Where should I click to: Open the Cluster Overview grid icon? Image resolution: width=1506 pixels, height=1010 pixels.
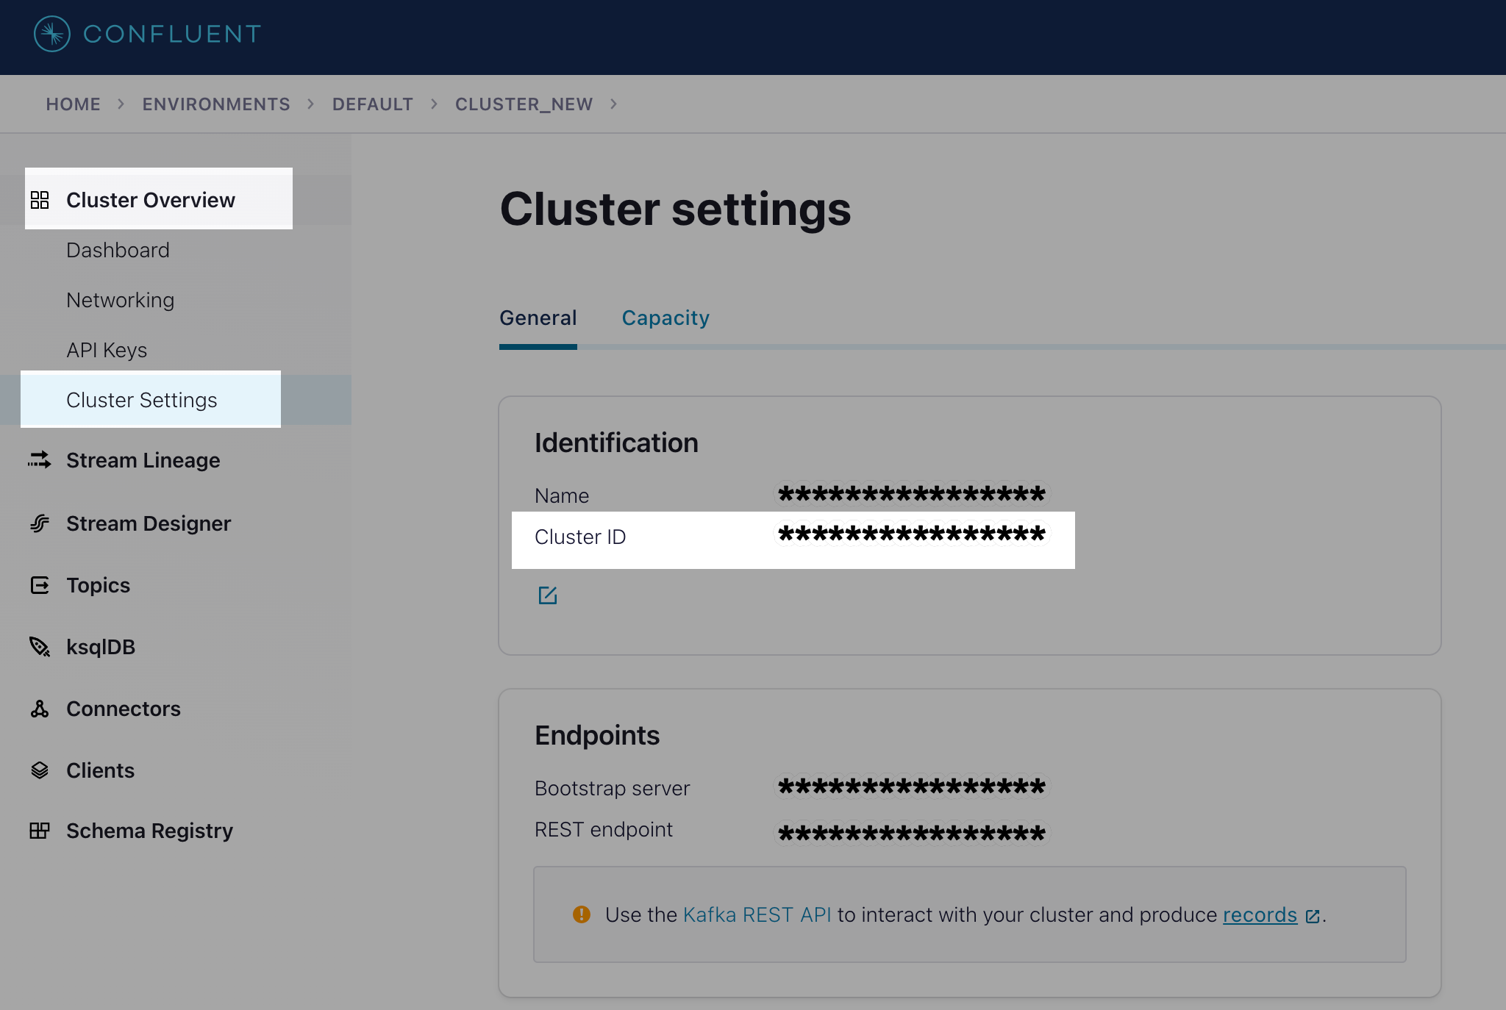(x=40, y=200)
